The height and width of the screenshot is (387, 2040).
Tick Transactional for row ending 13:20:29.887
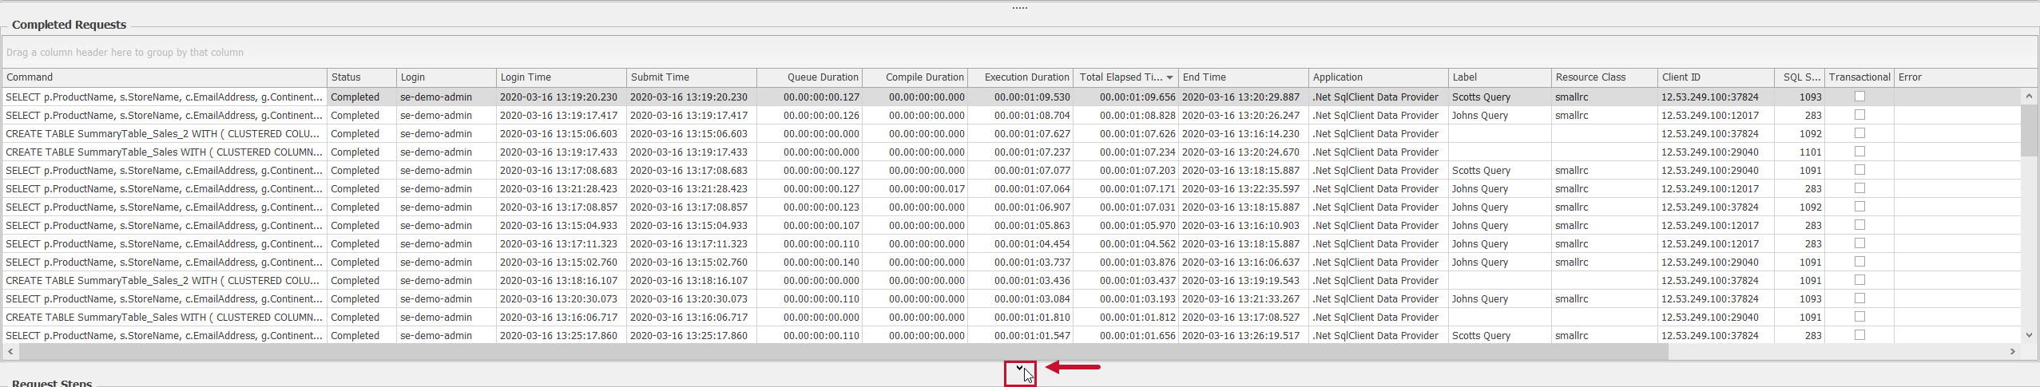coord(1859,97)
